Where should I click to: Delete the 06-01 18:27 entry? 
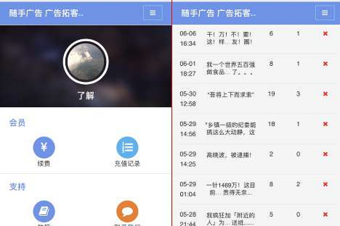tap(325, 64)
